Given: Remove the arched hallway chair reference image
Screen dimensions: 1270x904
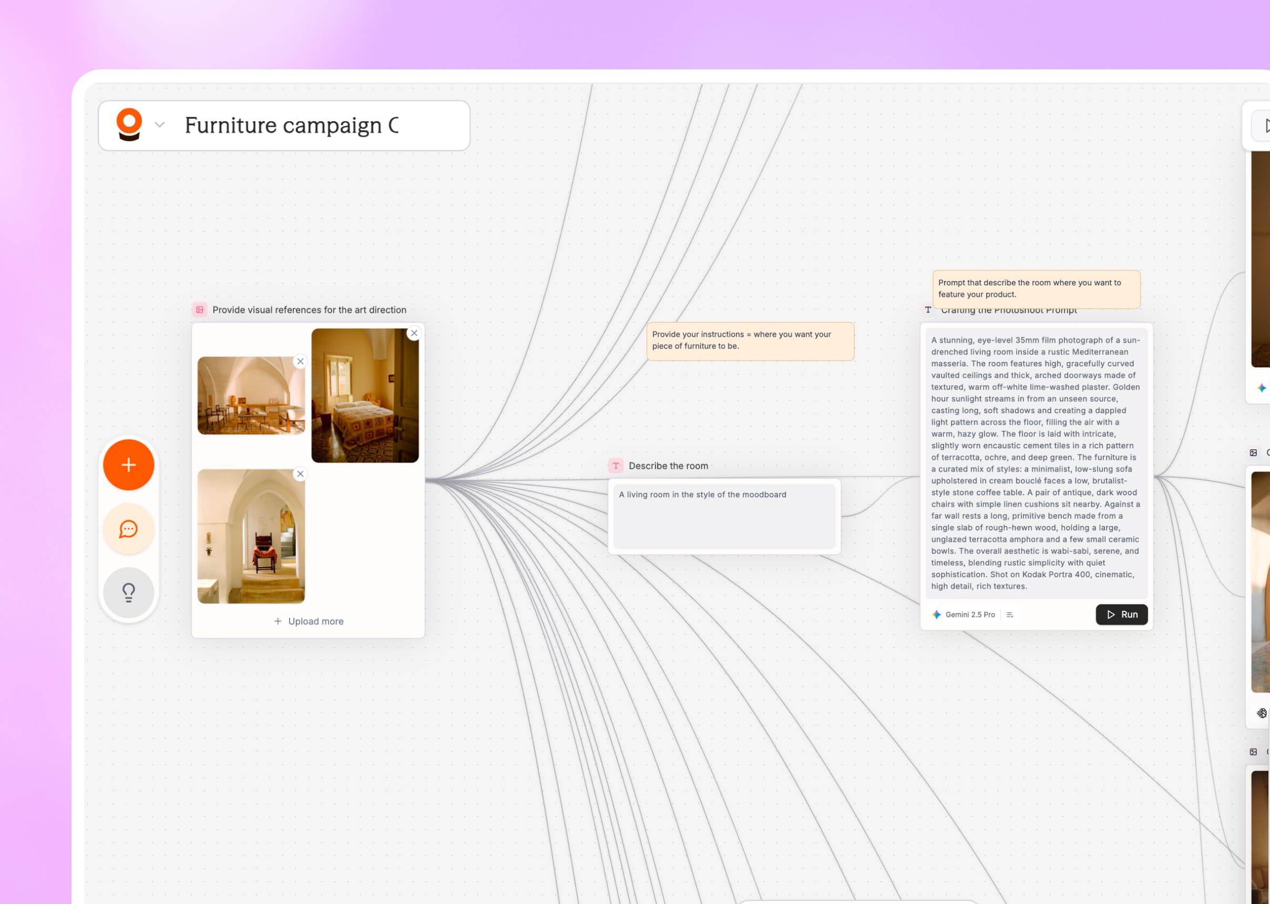Looking at the screenshot, I should coord(300,474).
